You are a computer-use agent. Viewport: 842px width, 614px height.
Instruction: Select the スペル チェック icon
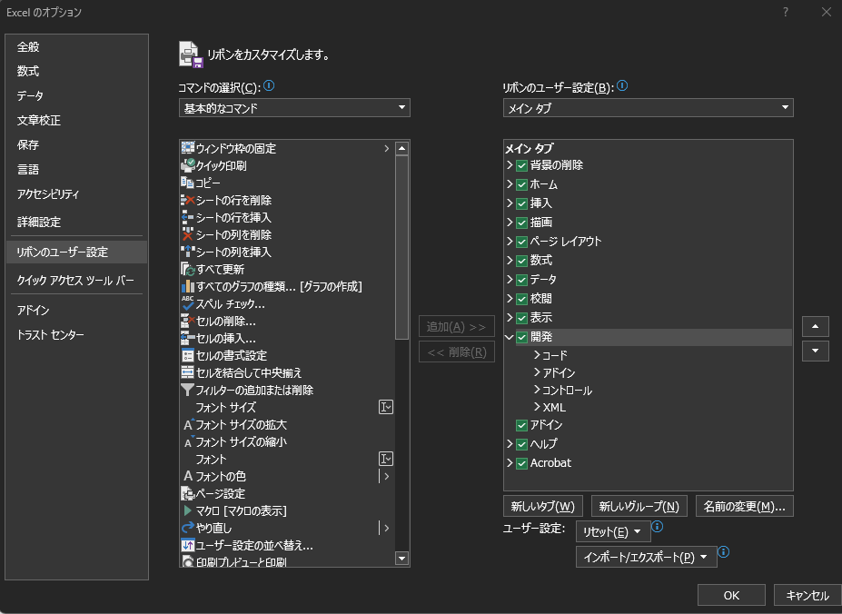tap(188, 303)
